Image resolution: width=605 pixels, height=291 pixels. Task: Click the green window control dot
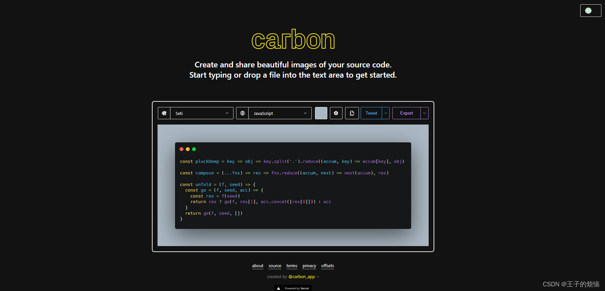coord(194,149)
